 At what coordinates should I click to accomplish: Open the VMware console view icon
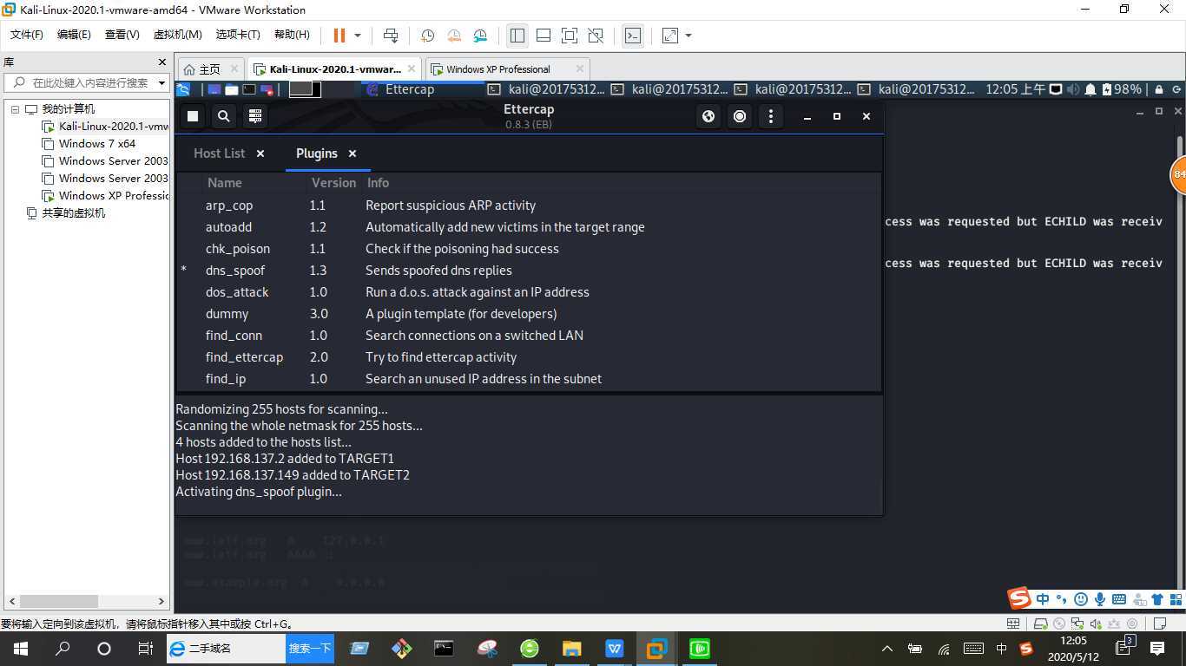tap(633, 36)
